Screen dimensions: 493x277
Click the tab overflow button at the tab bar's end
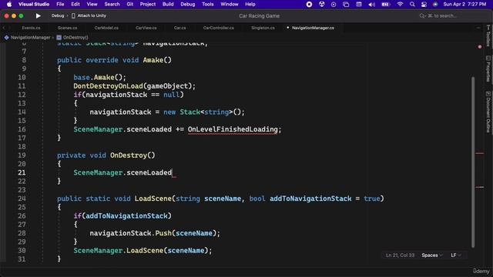(478, 28)
